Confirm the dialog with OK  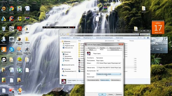click(x=102, y=94)
